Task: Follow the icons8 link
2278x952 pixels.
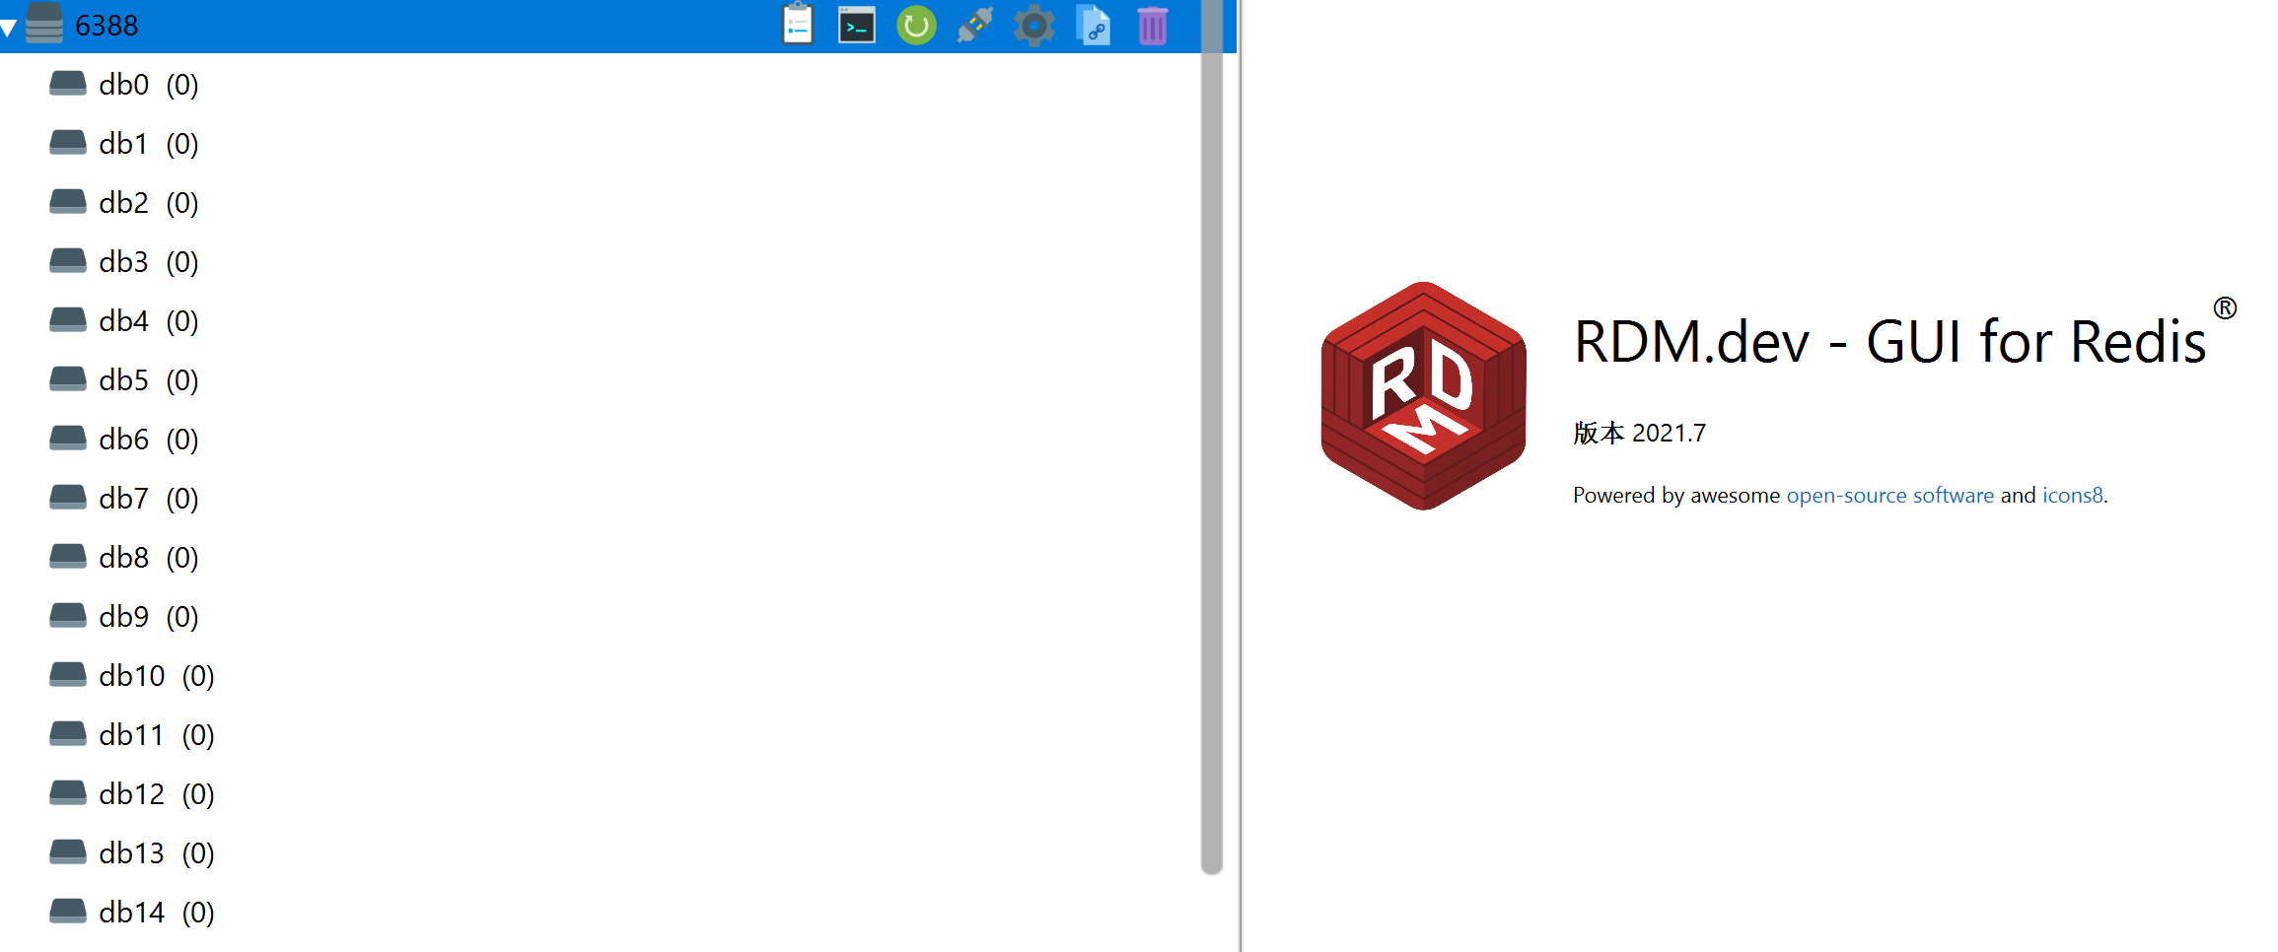Action: pos(2072,495)
